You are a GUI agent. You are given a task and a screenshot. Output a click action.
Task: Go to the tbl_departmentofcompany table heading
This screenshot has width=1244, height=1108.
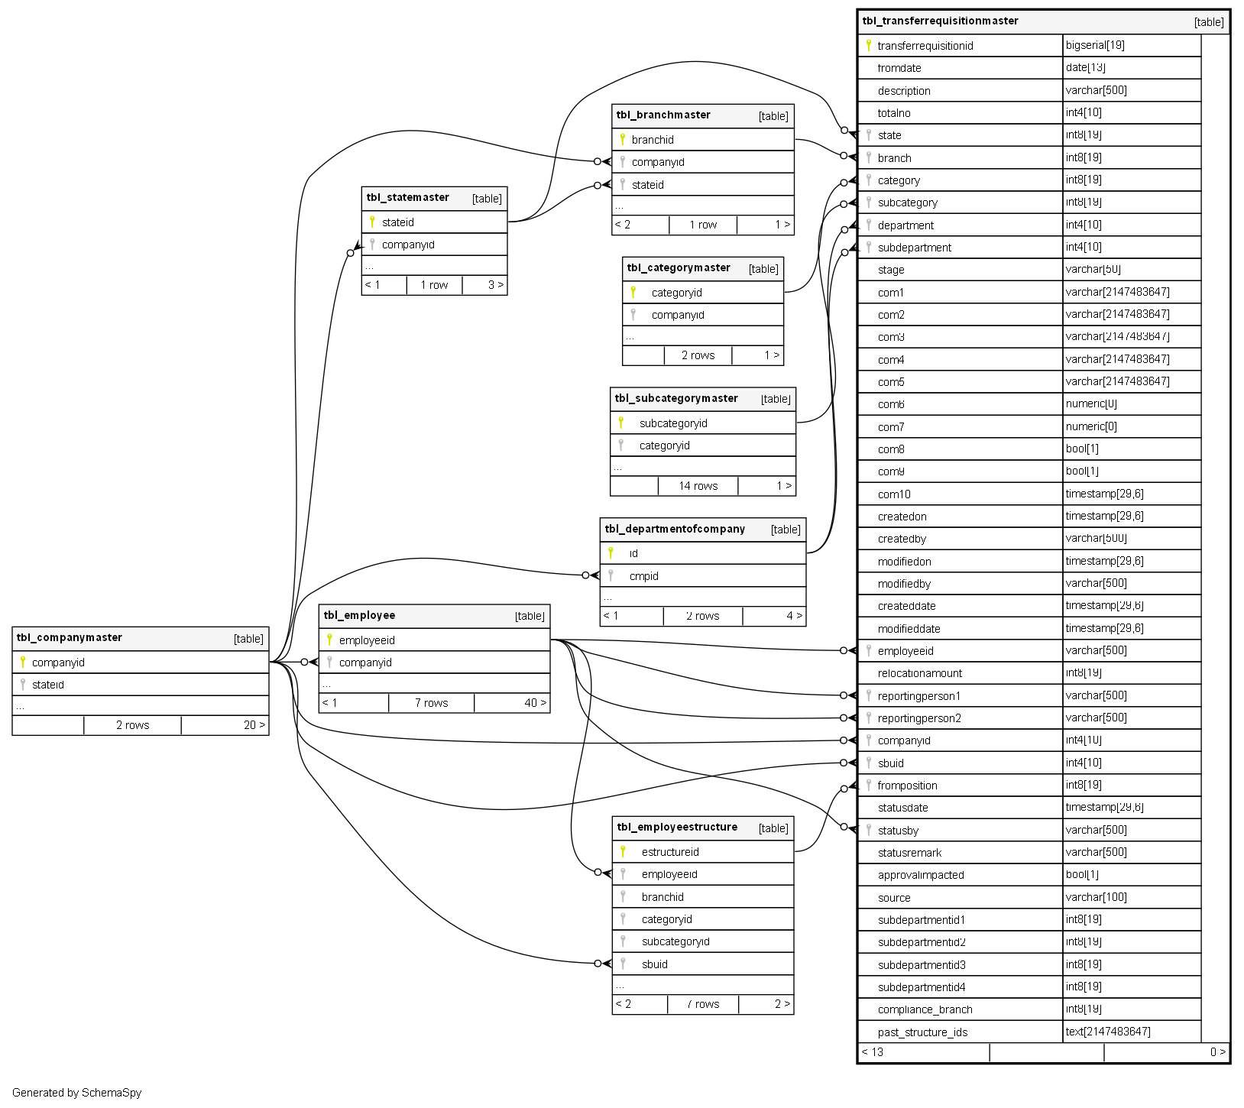pos(675,529)
